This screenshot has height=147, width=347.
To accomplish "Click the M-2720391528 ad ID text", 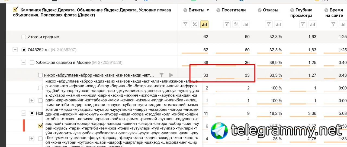I will coord(107,62).
